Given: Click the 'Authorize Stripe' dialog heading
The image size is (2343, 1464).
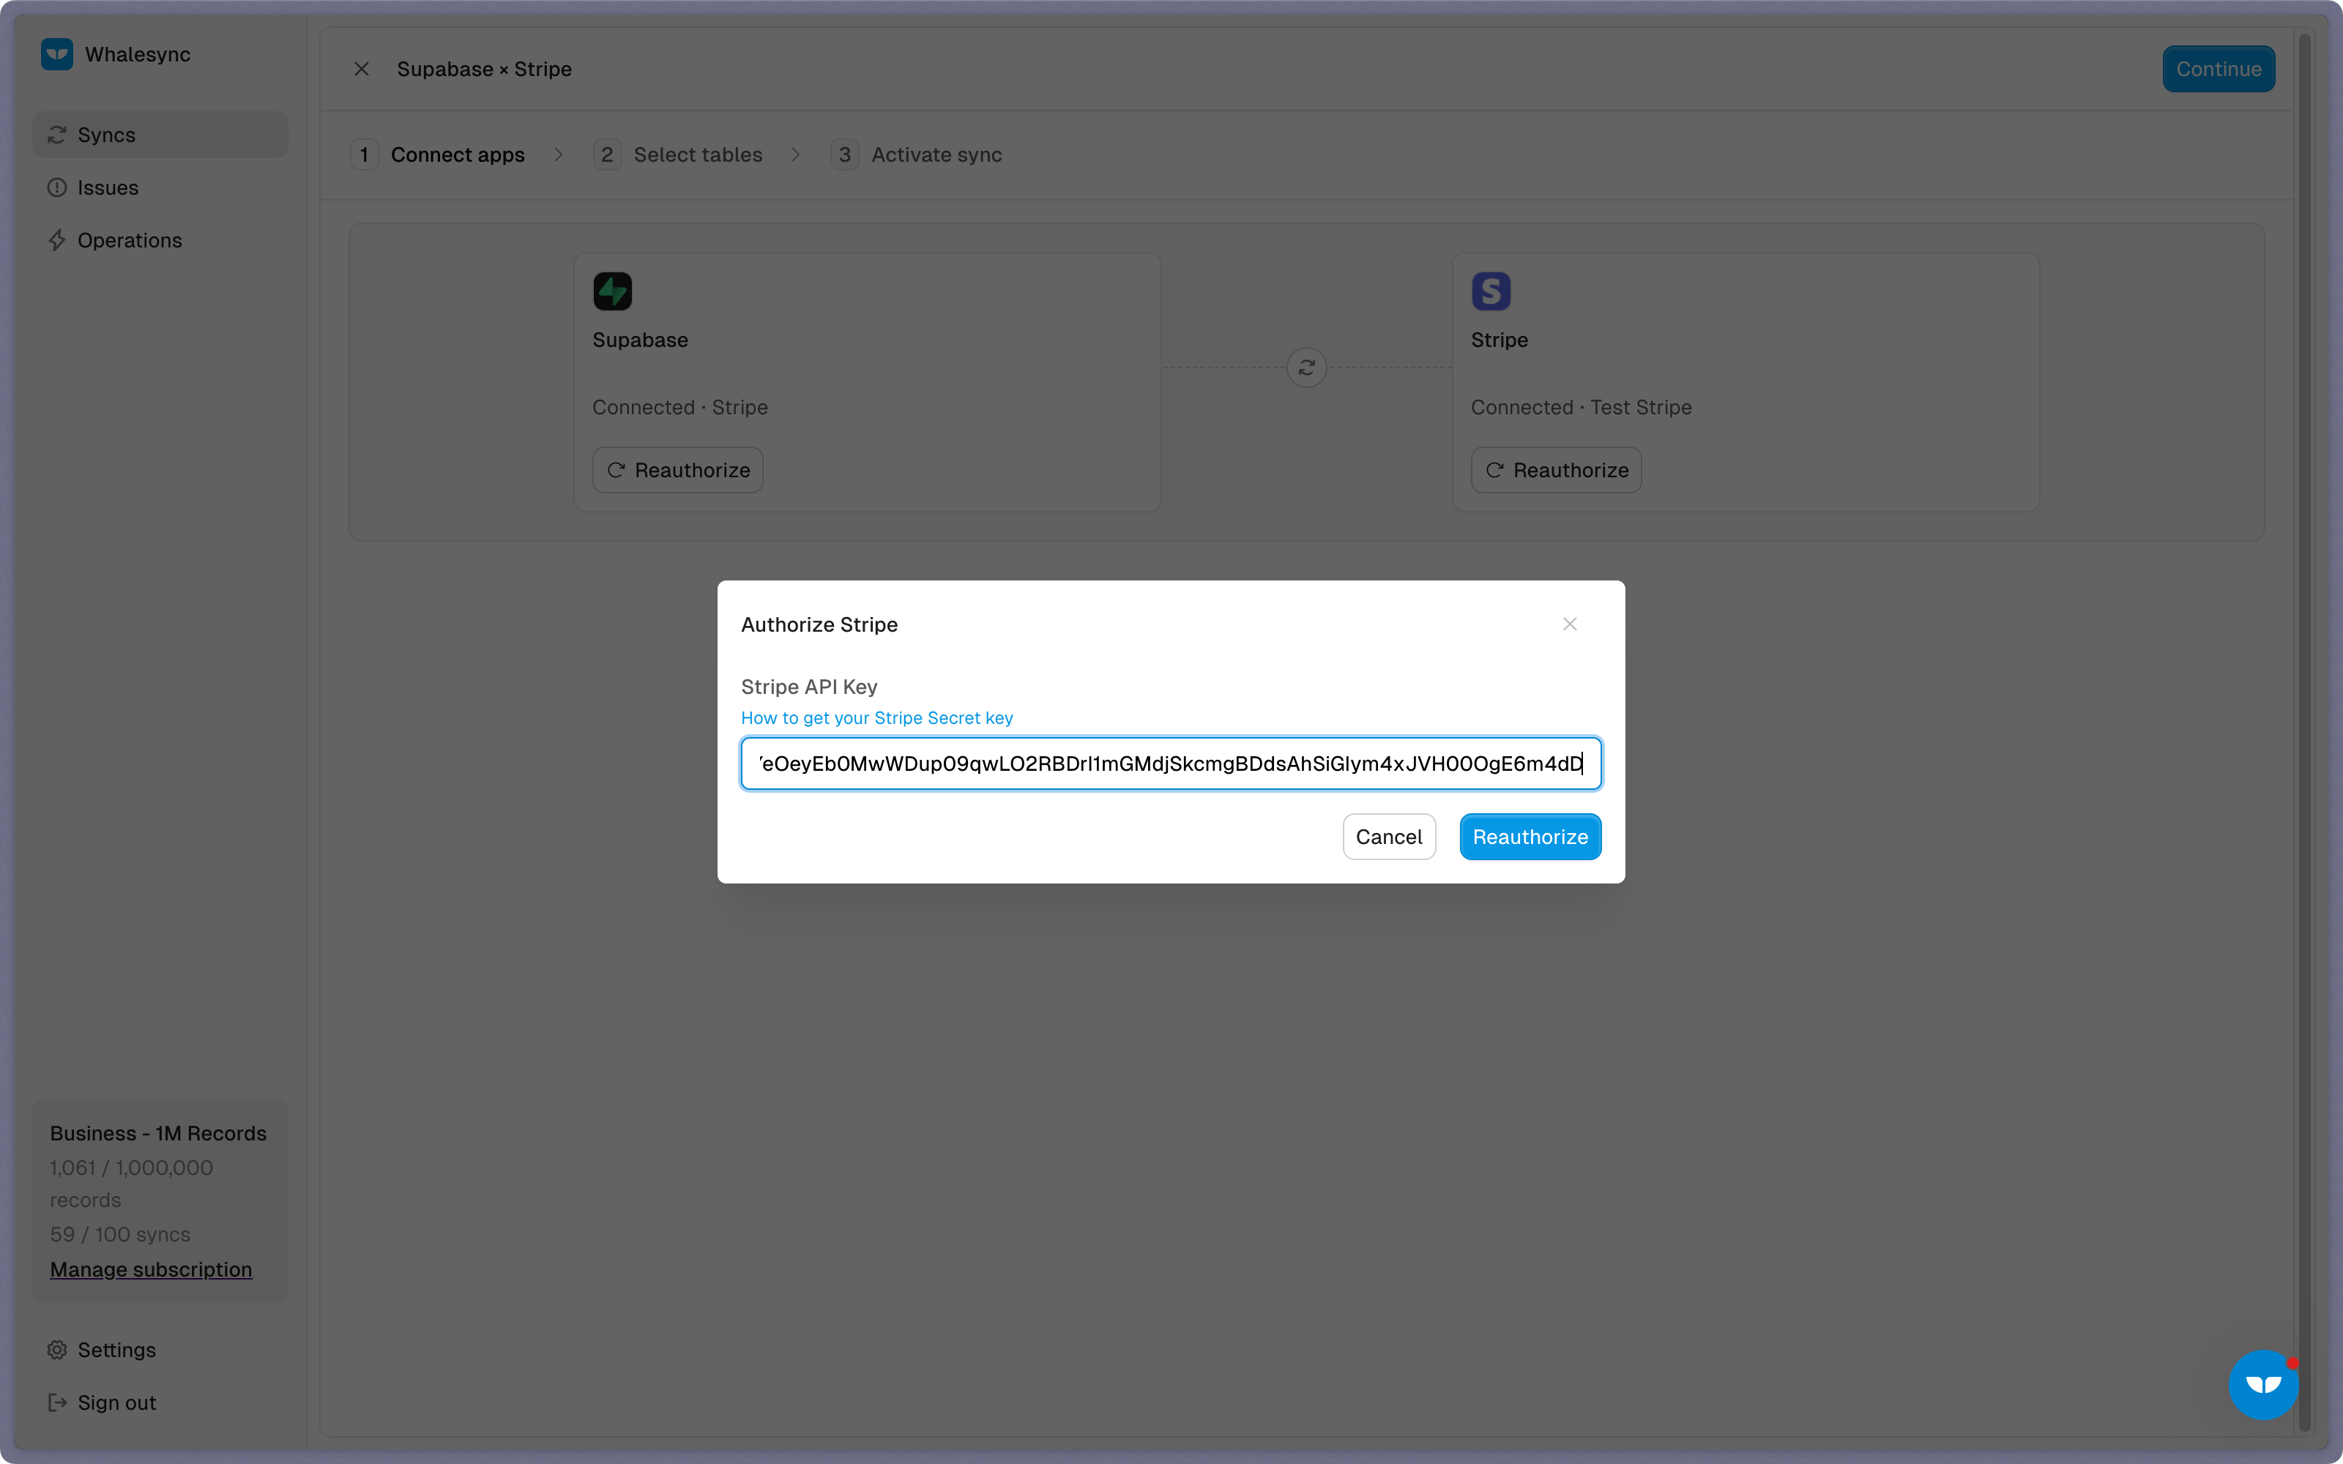Looking at the screenshot, I should click(x=819, y=624).
